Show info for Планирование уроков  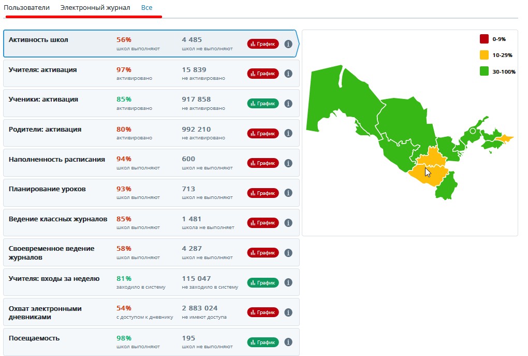(x=289, y=193)
